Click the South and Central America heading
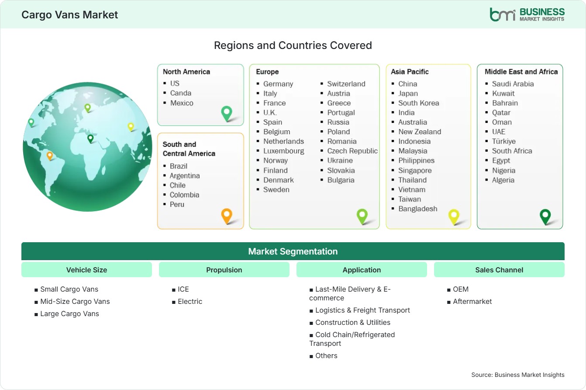The image size is (586, 390). pyautogui.click(x=189, y=149)
